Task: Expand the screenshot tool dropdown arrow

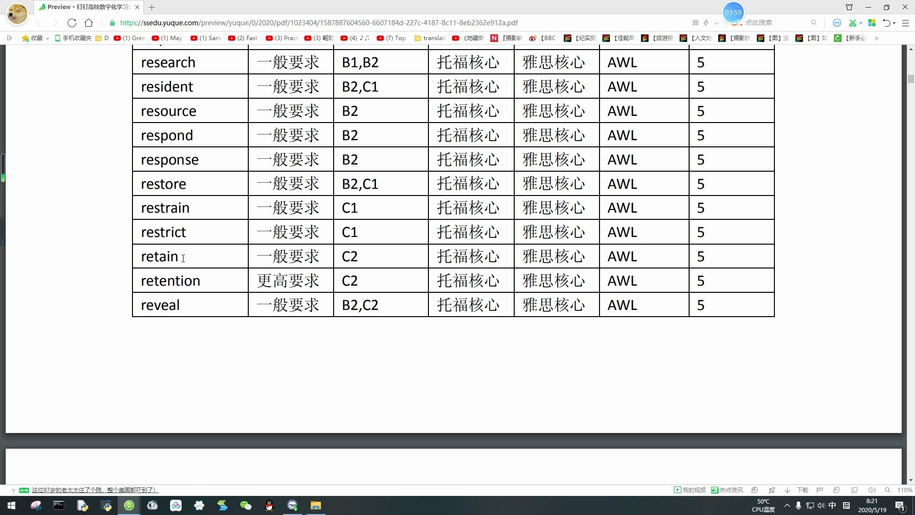Action: click(x=861, y=23)
